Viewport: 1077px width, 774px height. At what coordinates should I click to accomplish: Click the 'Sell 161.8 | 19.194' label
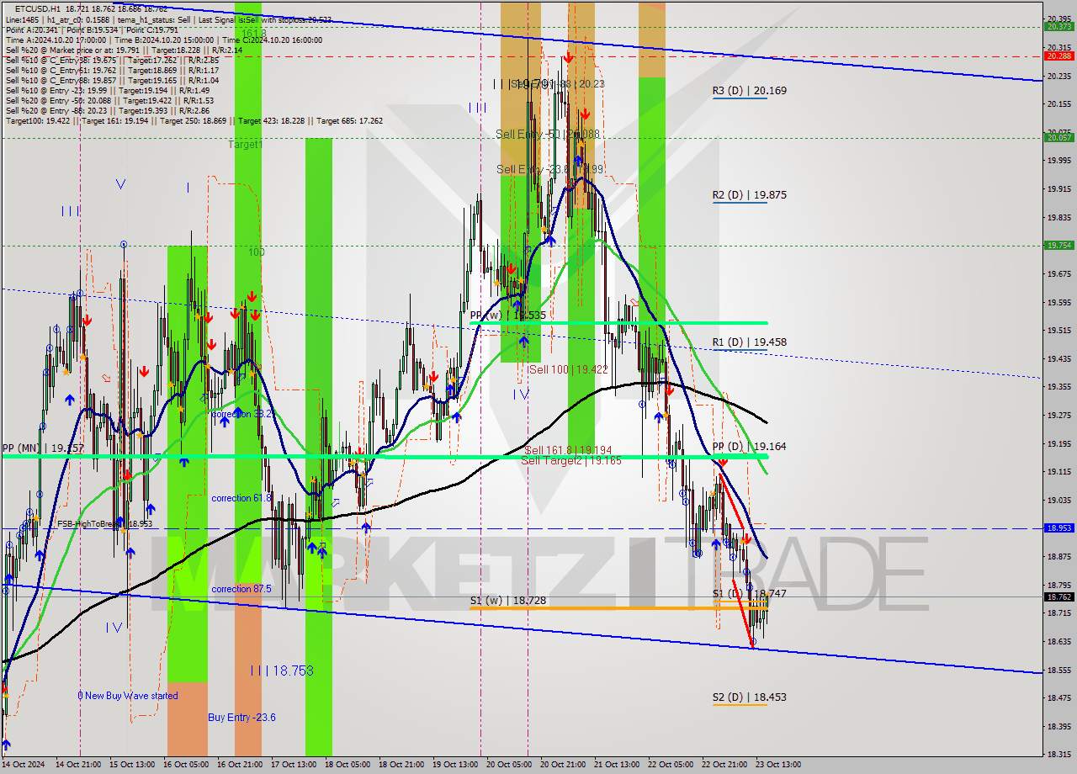(x=568, y=450)
